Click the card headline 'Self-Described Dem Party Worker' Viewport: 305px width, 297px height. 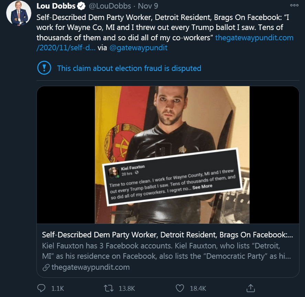tap(167, 235)
